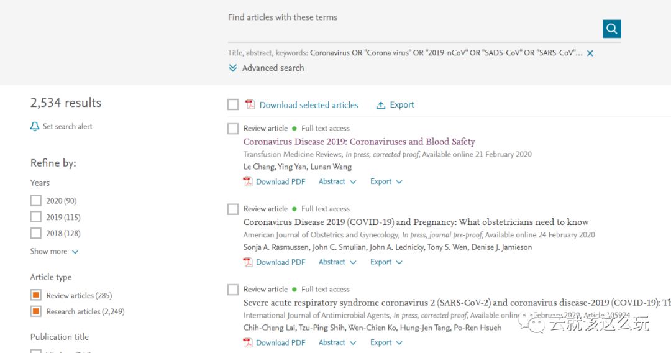Click PDF icon for SARS-CoV-2 article
The image size is (671, 353).
(248, 342)
